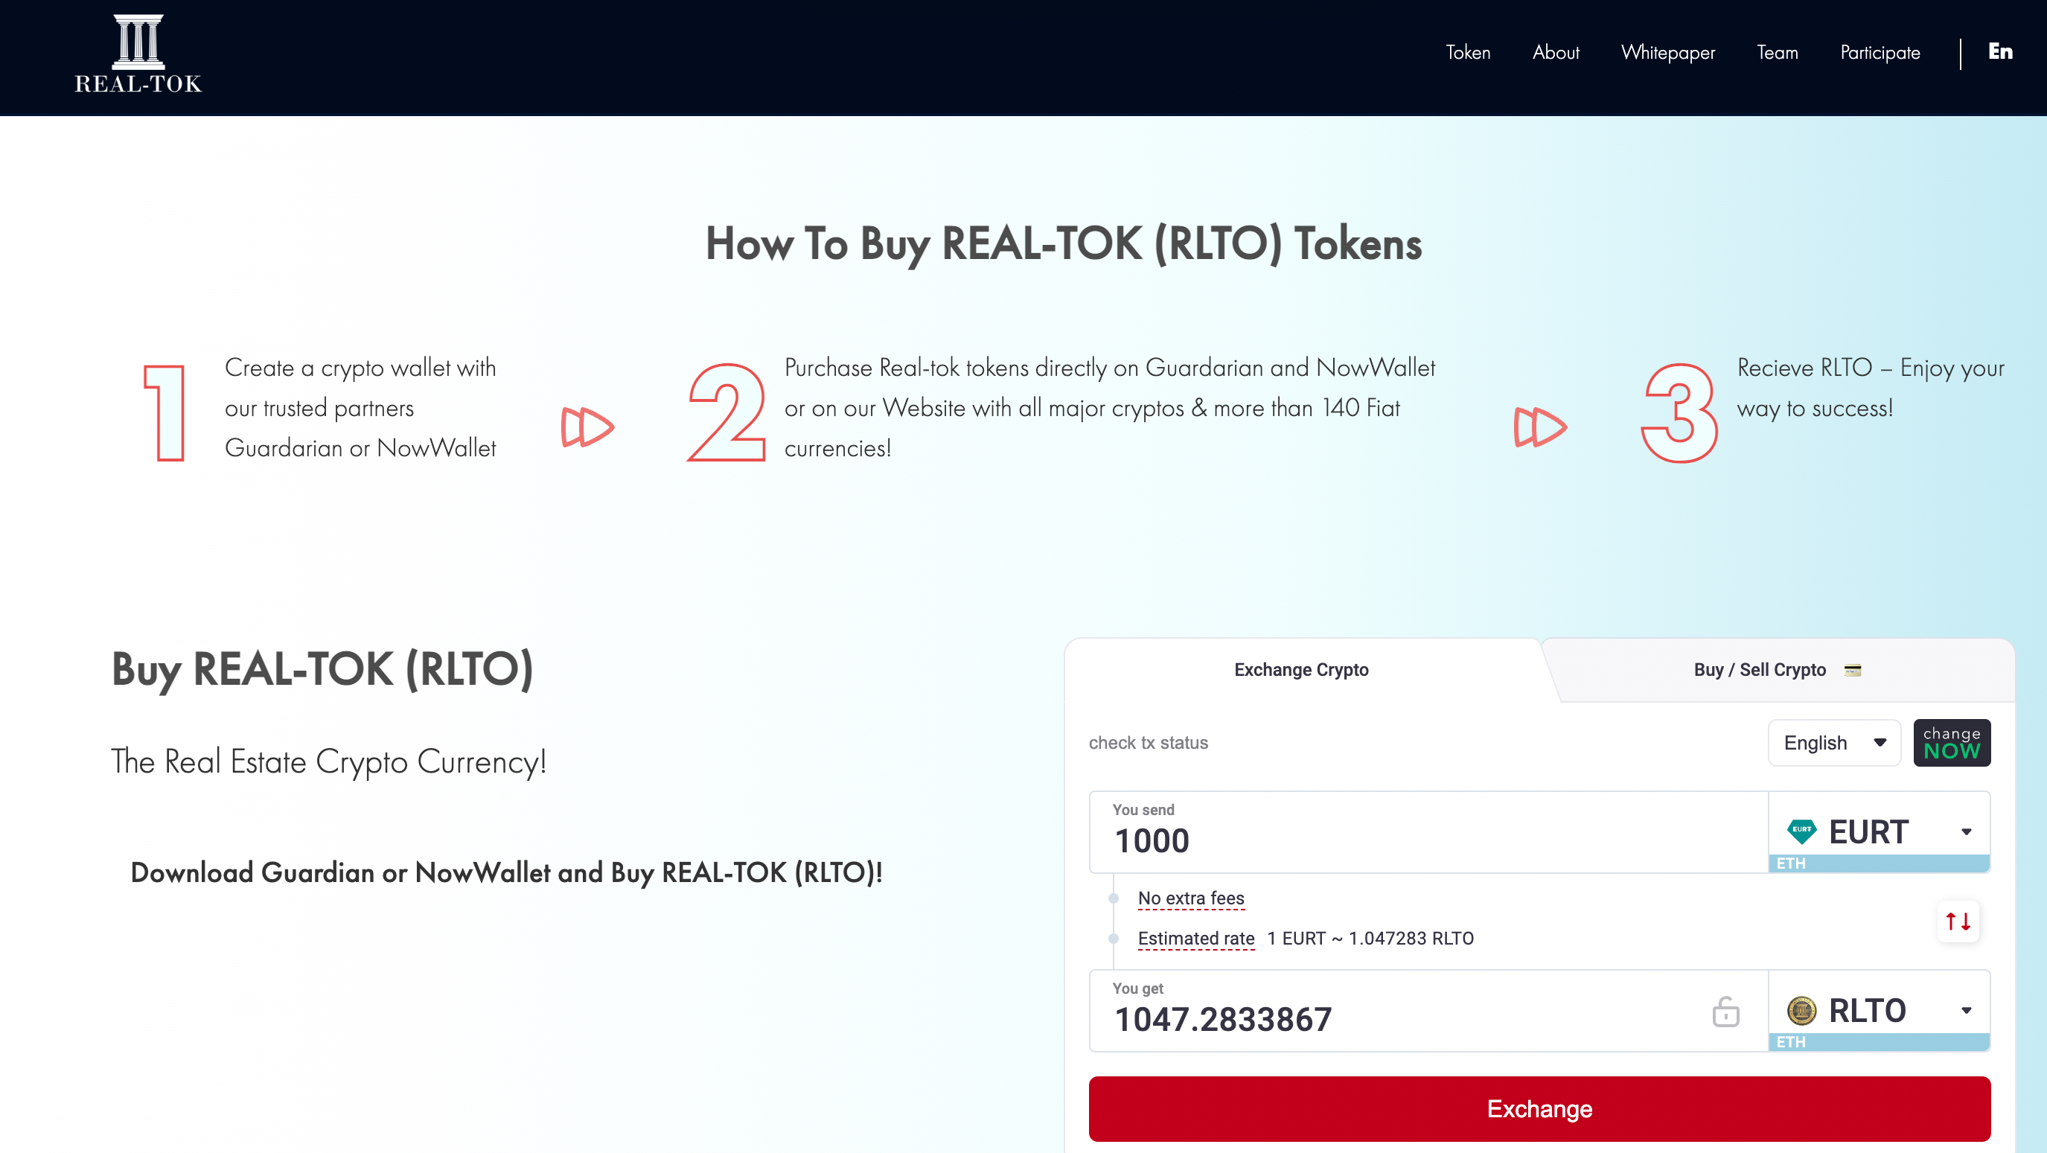Screen dimensions: 2047x1153
Task: Click the arrow icon after step 2
Action: [x=1540, y=427]
